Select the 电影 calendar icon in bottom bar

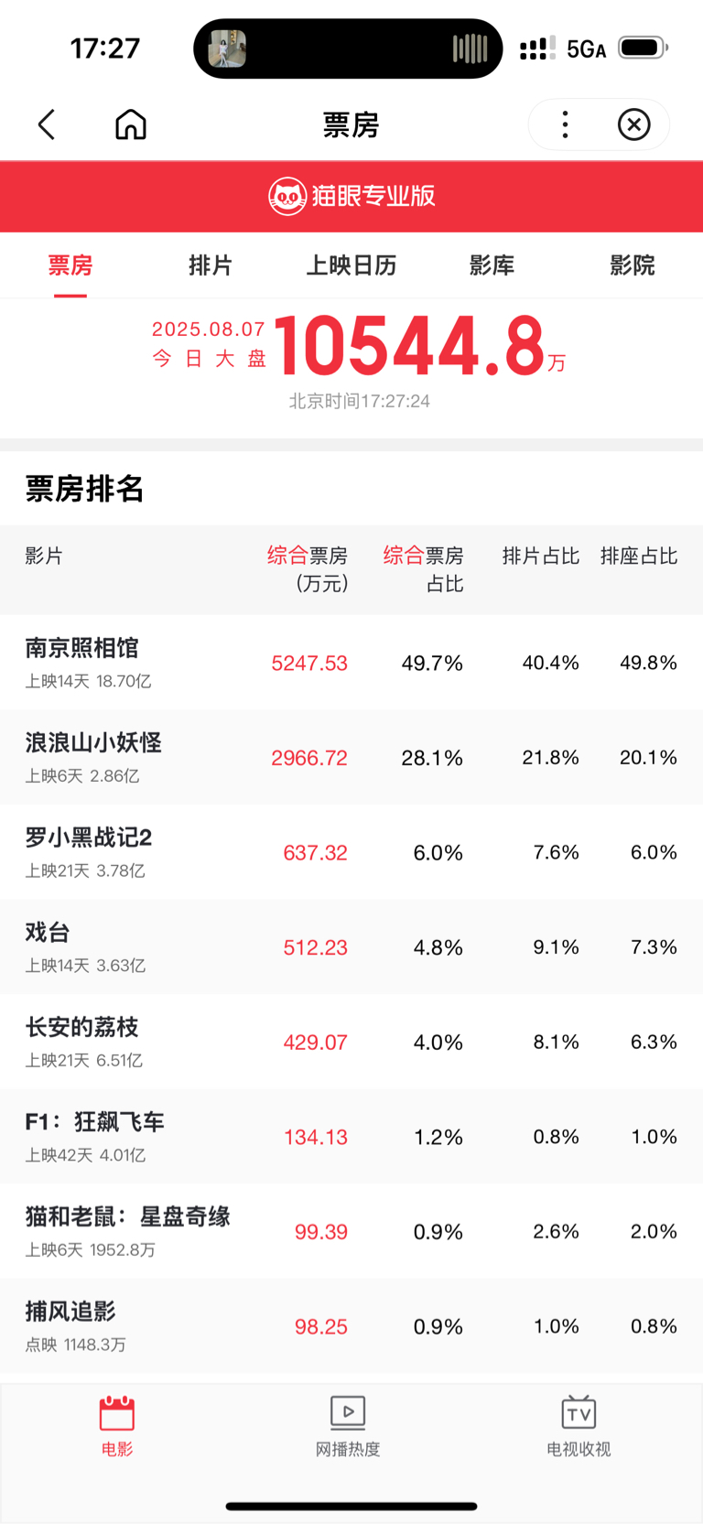click(x=117, y=1414)
